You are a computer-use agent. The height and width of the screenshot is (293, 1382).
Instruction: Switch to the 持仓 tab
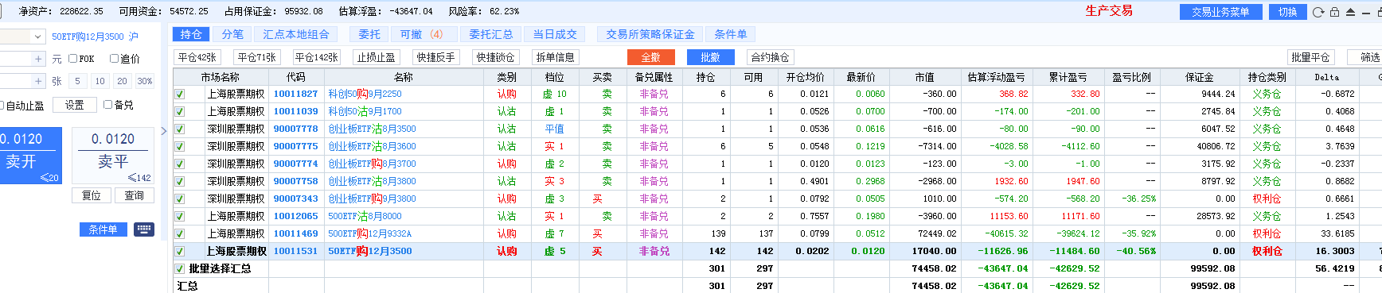(x=191, y=34)
